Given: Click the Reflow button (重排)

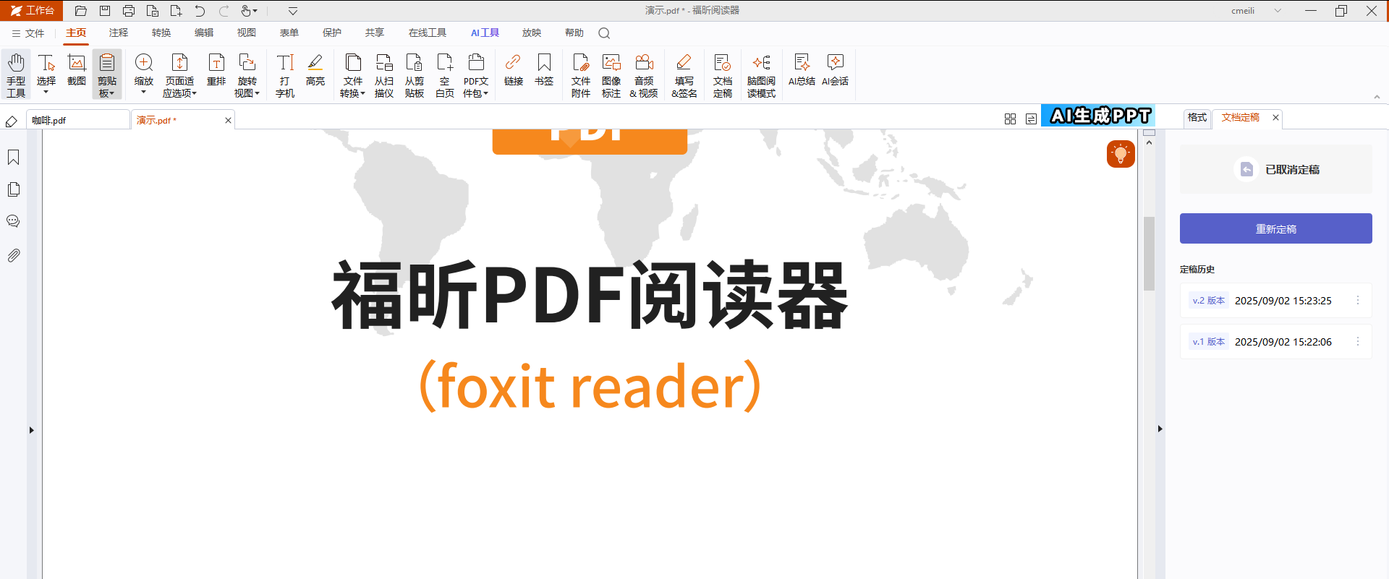Looking at the screenshot, I should (216, 70).
